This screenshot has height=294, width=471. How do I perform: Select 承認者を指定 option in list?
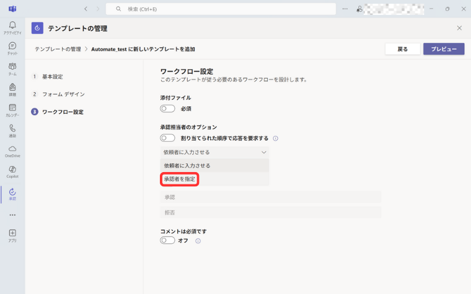click(x=214, y=179)
